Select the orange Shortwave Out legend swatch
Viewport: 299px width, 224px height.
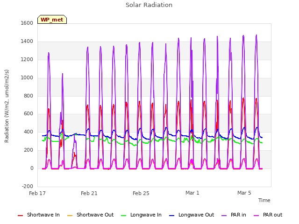[70, 216]
